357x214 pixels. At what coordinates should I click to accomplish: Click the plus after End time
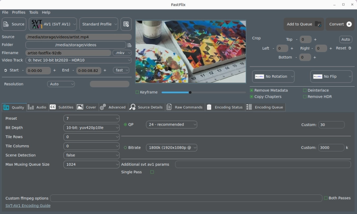click(x=105, y=70)
